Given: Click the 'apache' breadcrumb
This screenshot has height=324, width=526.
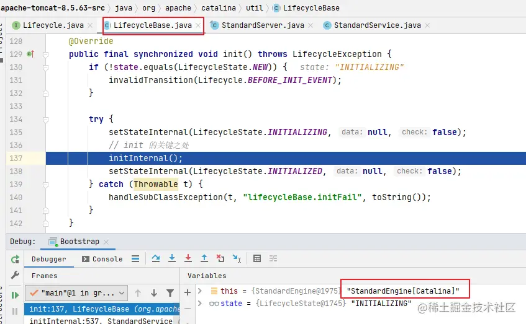Looking at the screenshot, I should [x=178, y=7].
